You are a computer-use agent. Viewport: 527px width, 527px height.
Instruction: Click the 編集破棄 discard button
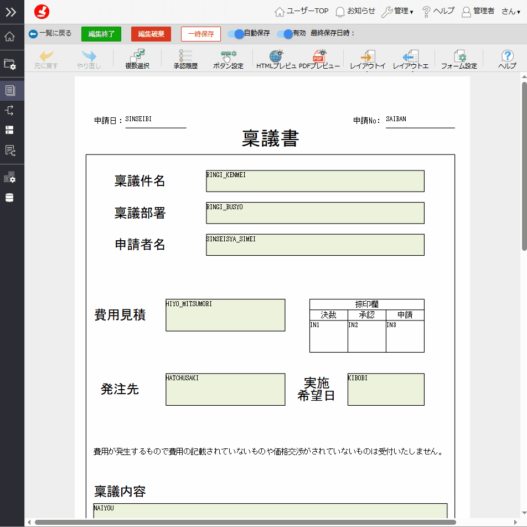tap(151, 34)
